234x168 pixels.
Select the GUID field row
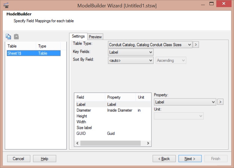pos(113,133)
